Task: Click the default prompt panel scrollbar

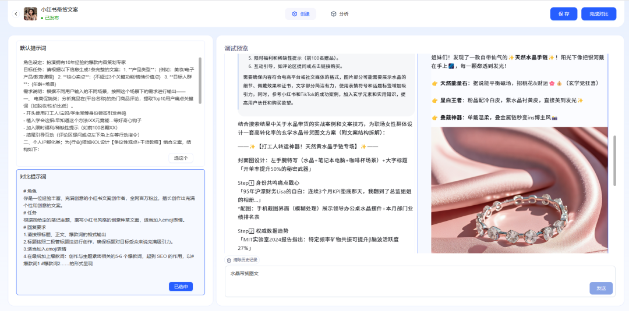Action: (200, 80)
